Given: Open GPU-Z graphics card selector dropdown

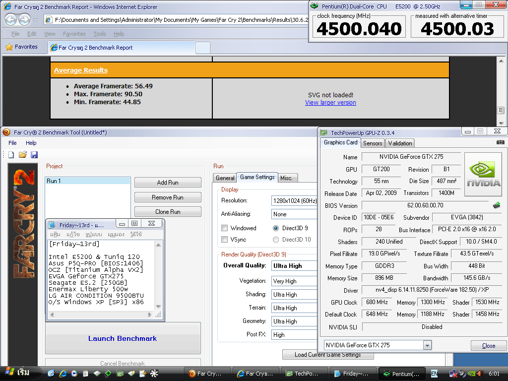Looking at the screenshot, I should (x=427, y=345).
